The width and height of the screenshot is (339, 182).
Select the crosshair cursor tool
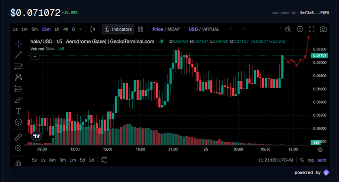tap(18, 44)
